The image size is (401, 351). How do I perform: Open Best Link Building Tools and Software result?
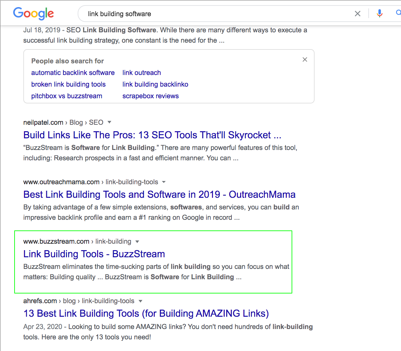(159, 194)
